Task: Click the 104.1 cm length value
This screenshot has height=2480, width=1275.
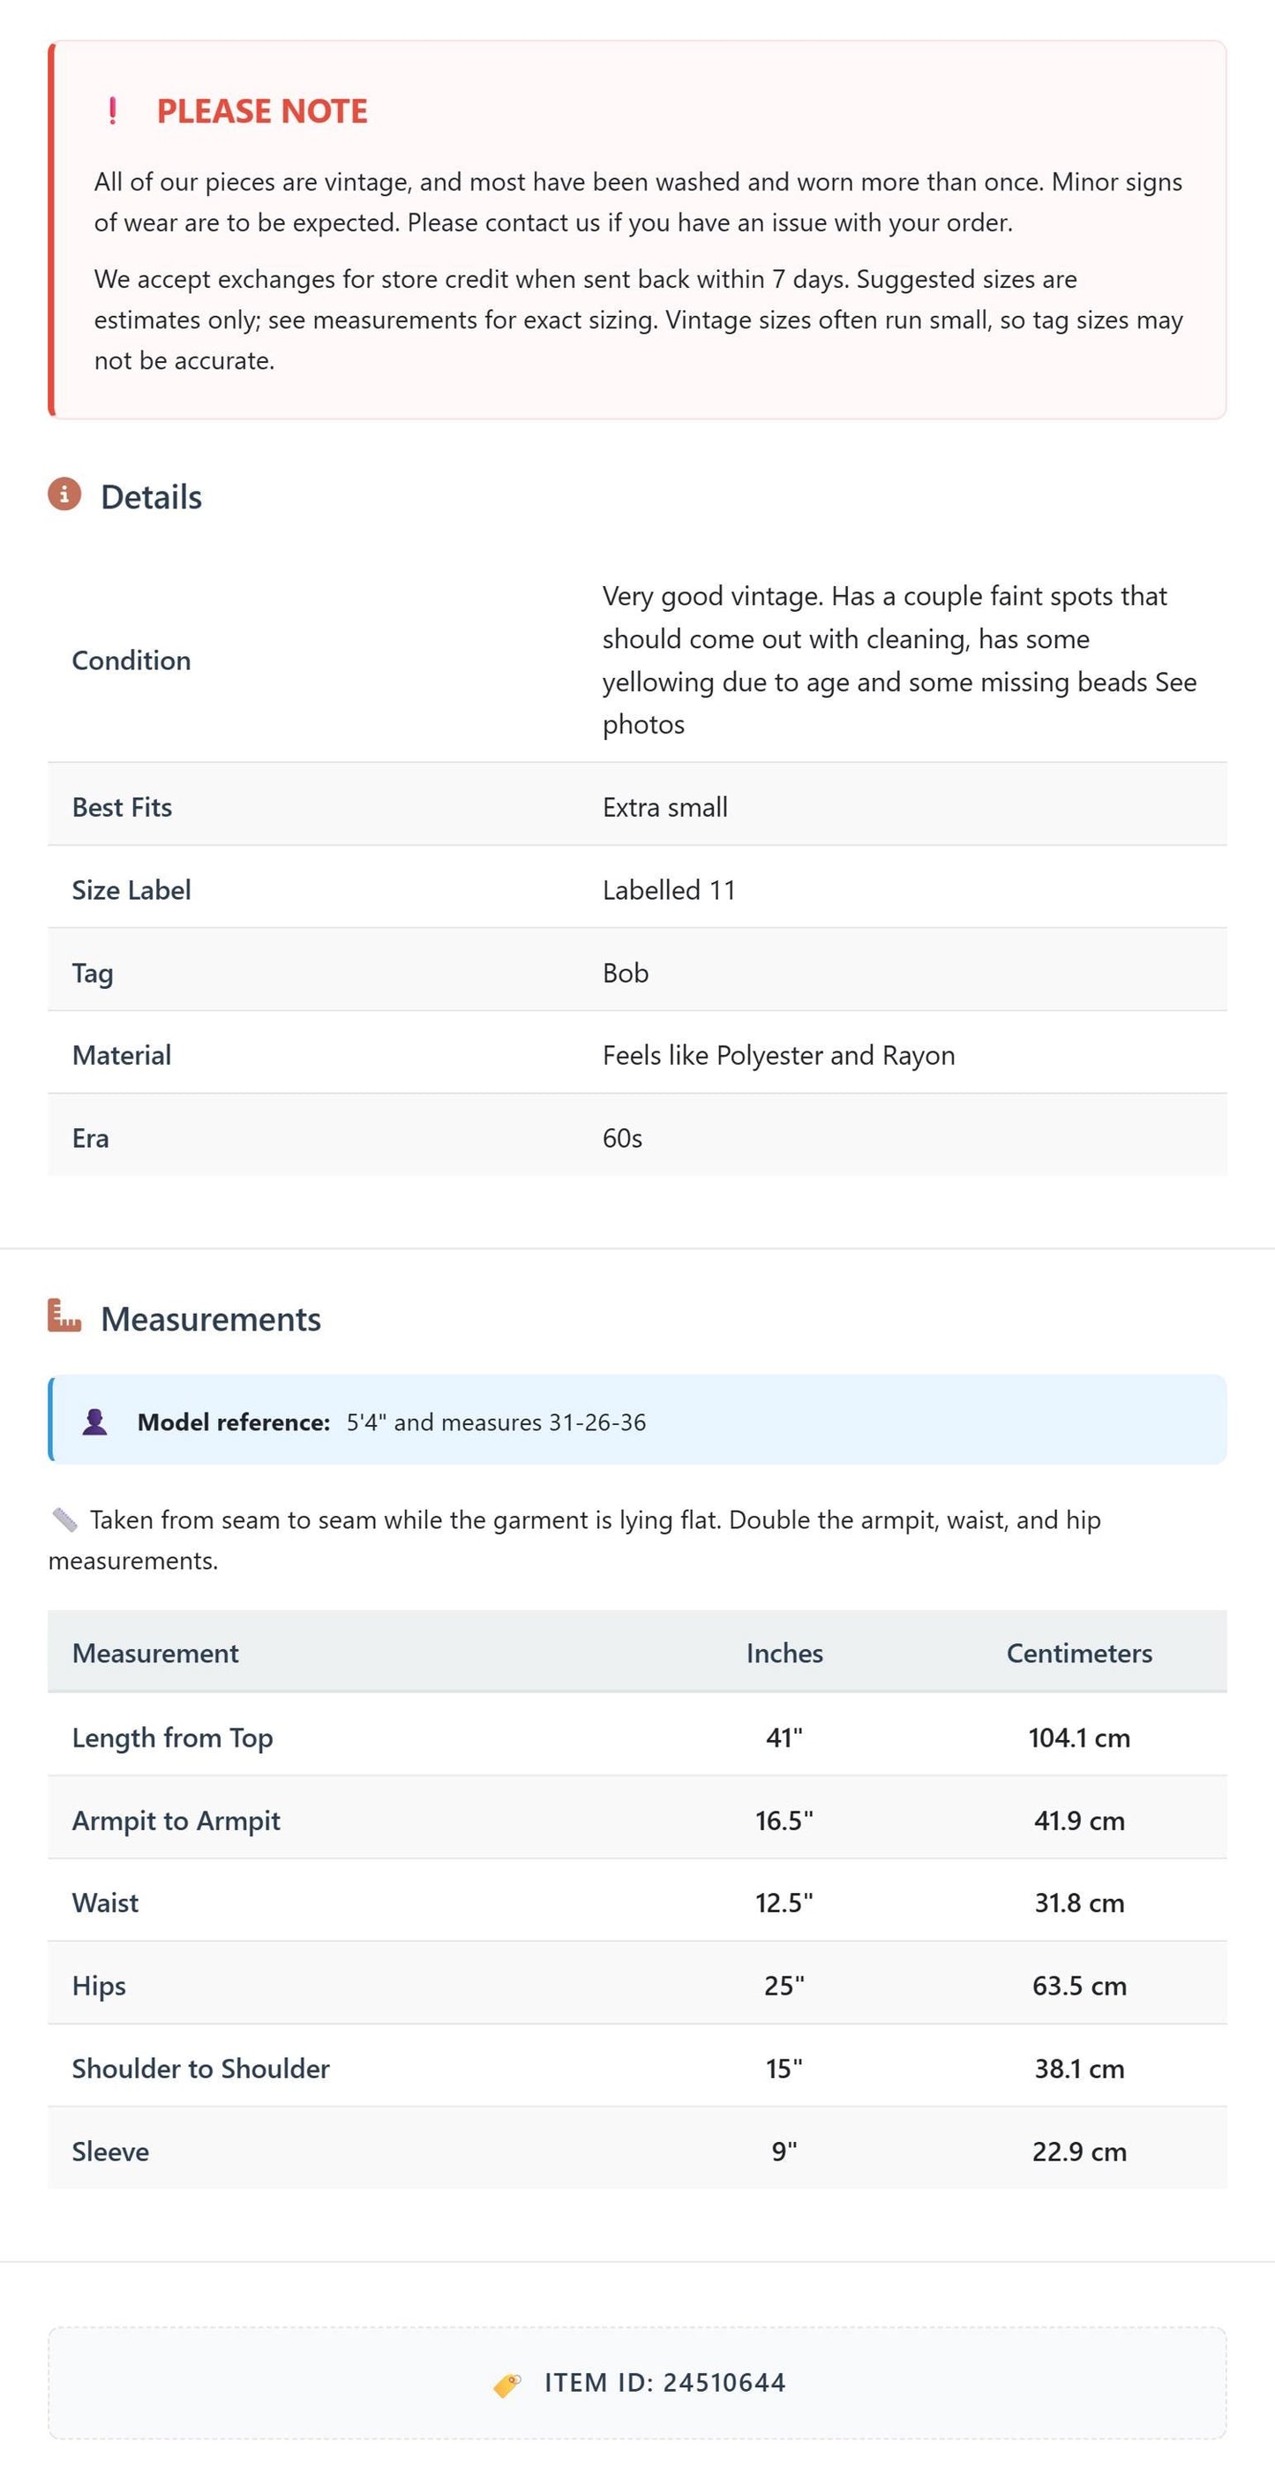Action: (x=1079, y=1738)
